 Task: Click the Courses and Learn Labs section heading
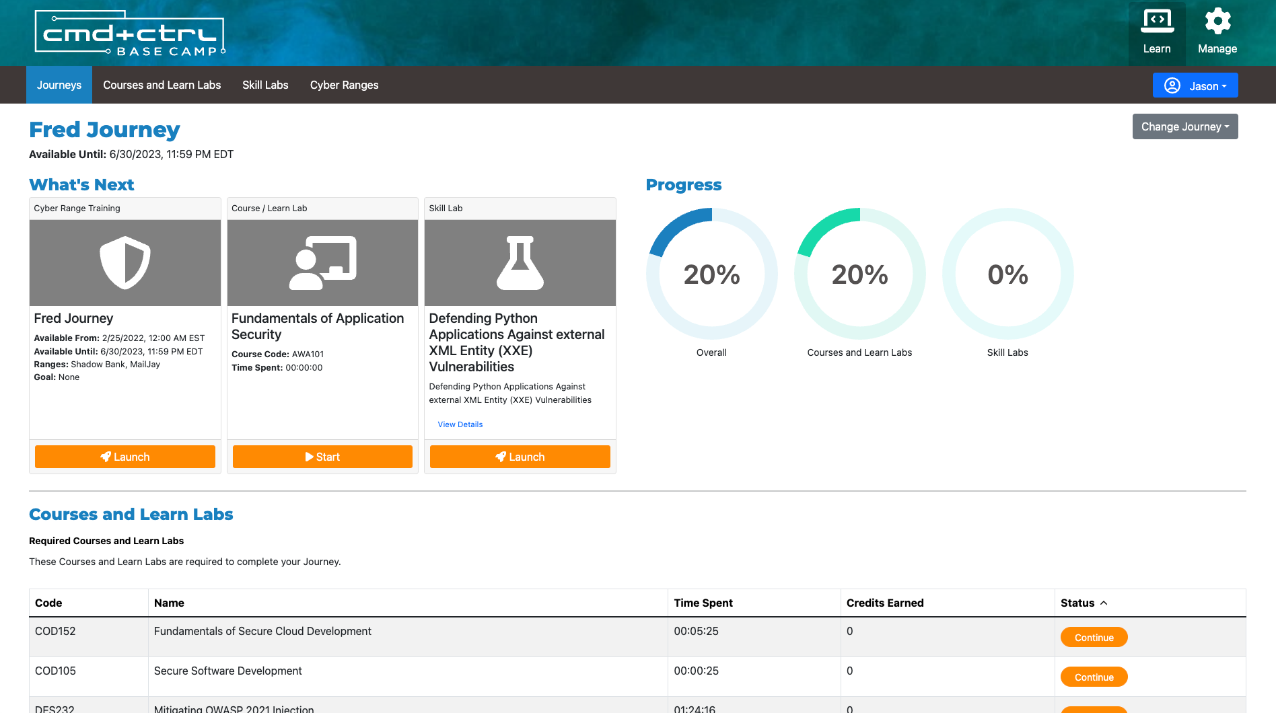pyautogui.click(x=131, y=515)
